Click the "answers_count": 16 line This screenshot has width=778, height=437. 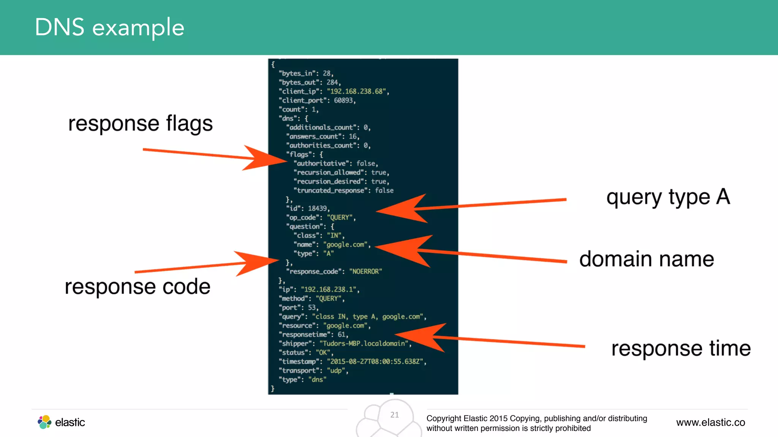[322, 137]
